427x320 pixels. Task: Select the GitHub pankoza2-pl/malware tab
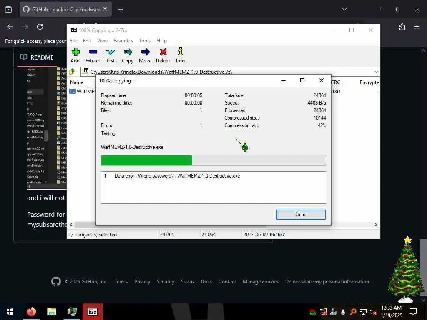65,10
